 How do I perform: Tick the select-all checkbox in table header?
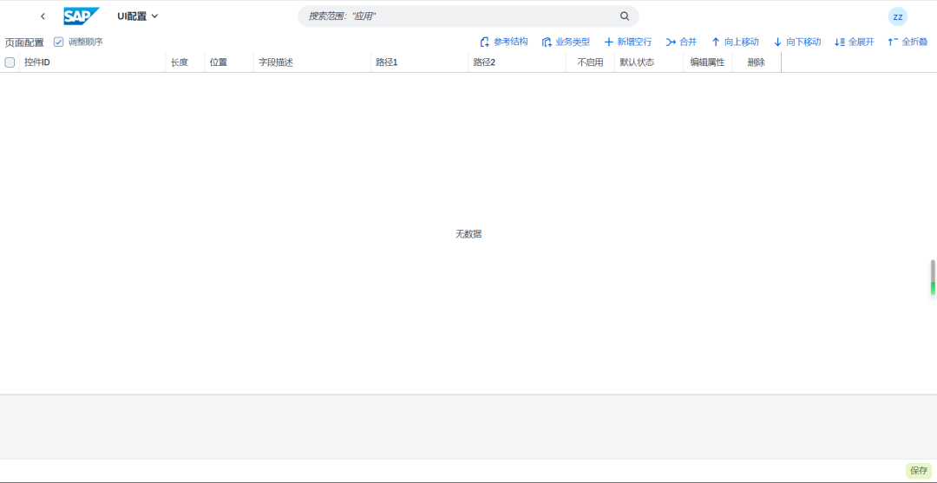point(10,62)
